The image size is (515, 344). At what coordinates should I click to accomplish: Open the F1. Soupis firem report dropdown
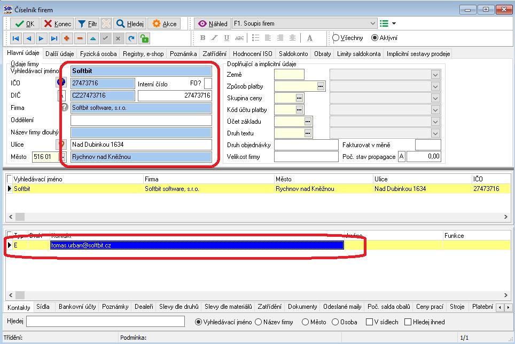click(373, 23)
